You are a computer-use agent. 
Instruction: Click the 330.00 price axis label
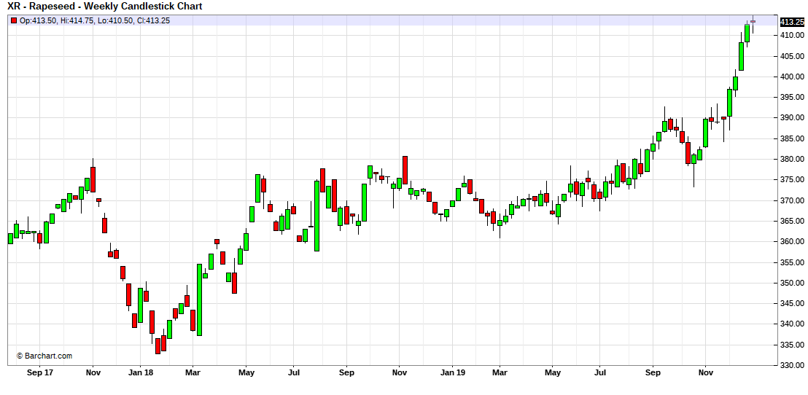point(791,365)
